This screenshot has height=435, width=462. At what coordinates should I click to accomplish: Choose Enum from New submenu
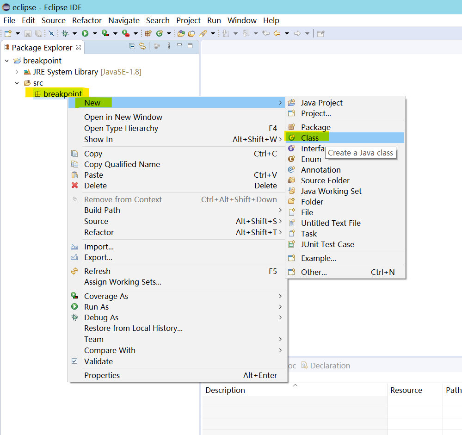coord(345,159)
